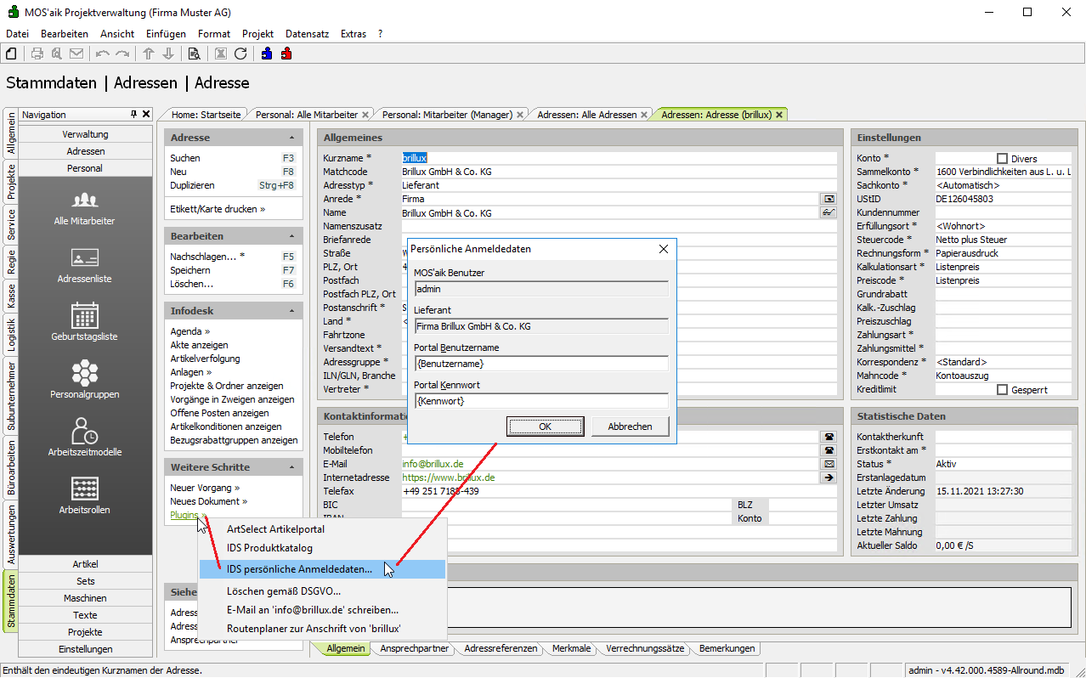Click the phone icon beside Telefon
This screenshot has height=678, width=1086.
pyautogui.click(x=828, y=437)
